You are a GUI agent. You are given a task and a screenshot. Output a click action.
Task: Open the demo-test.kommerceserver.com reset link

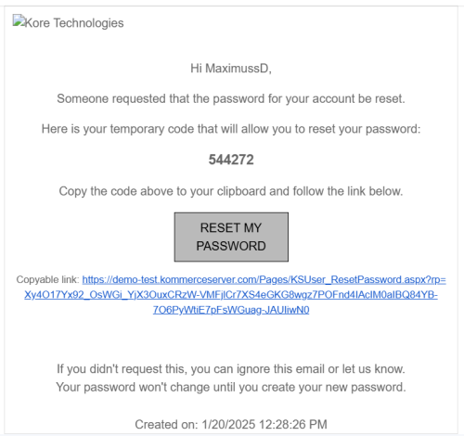click(264, 280)
